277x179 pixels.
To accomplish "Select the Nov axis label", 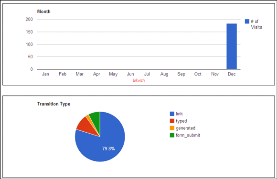I will tap(215, 74).
